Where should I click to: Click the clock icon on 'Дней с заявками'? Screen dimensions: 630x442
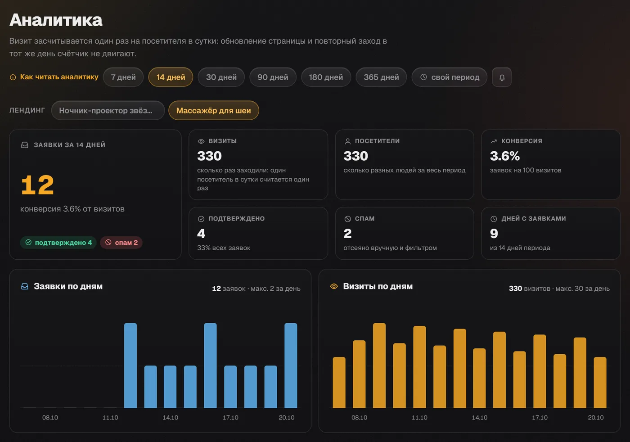tap(494, 219)
